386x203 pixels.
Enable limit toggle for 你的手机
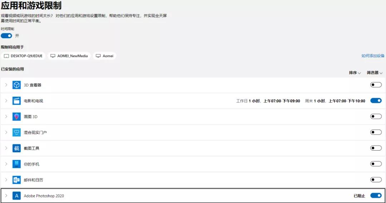[376, 164]
